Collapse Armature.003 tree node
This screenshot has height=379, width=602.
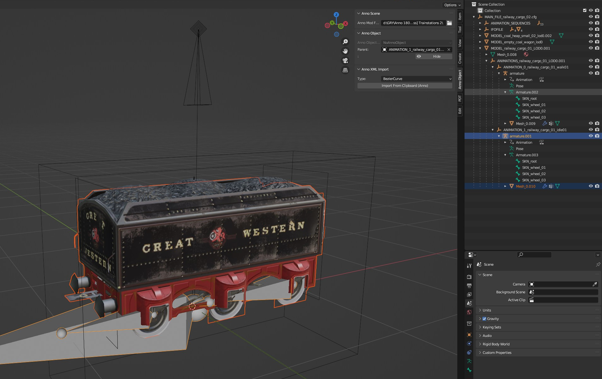coord(505,155)
